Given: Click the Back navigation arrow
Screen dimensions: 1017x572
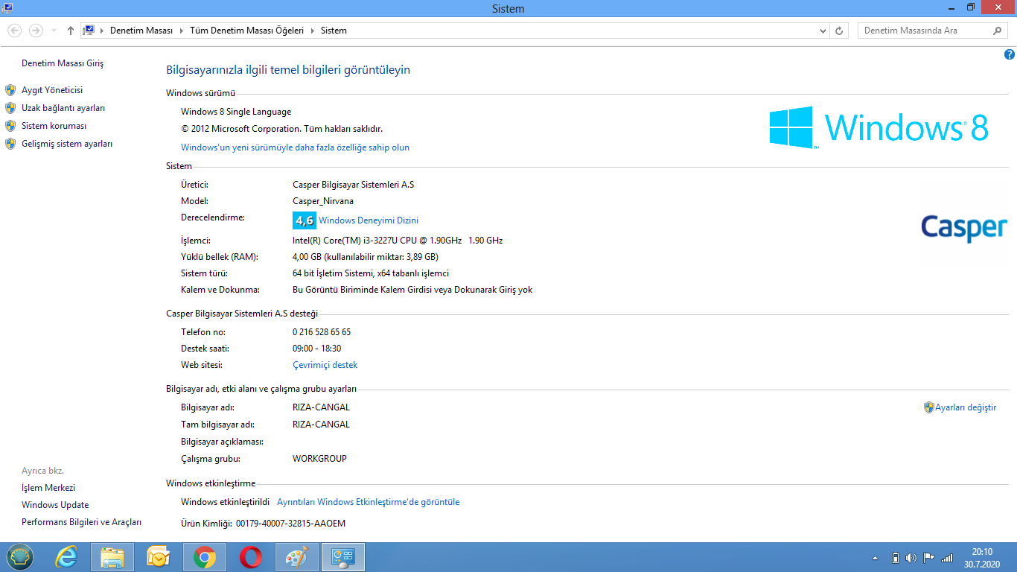Looking at the screenshot, I should (15, 31).
